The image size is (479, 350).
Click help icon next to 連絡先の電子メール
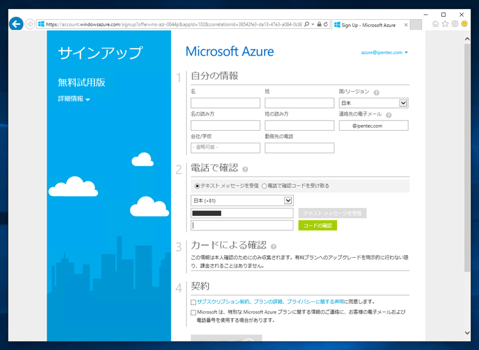(x=389, y=115)
